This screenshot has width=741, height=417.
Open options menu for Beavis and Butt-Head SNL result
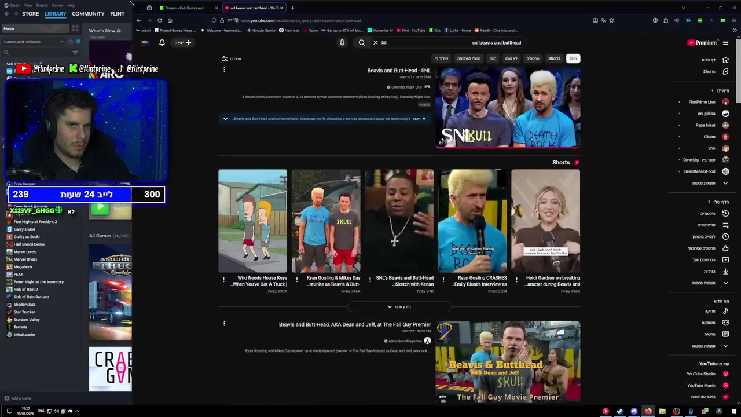[x=224, y=69]
